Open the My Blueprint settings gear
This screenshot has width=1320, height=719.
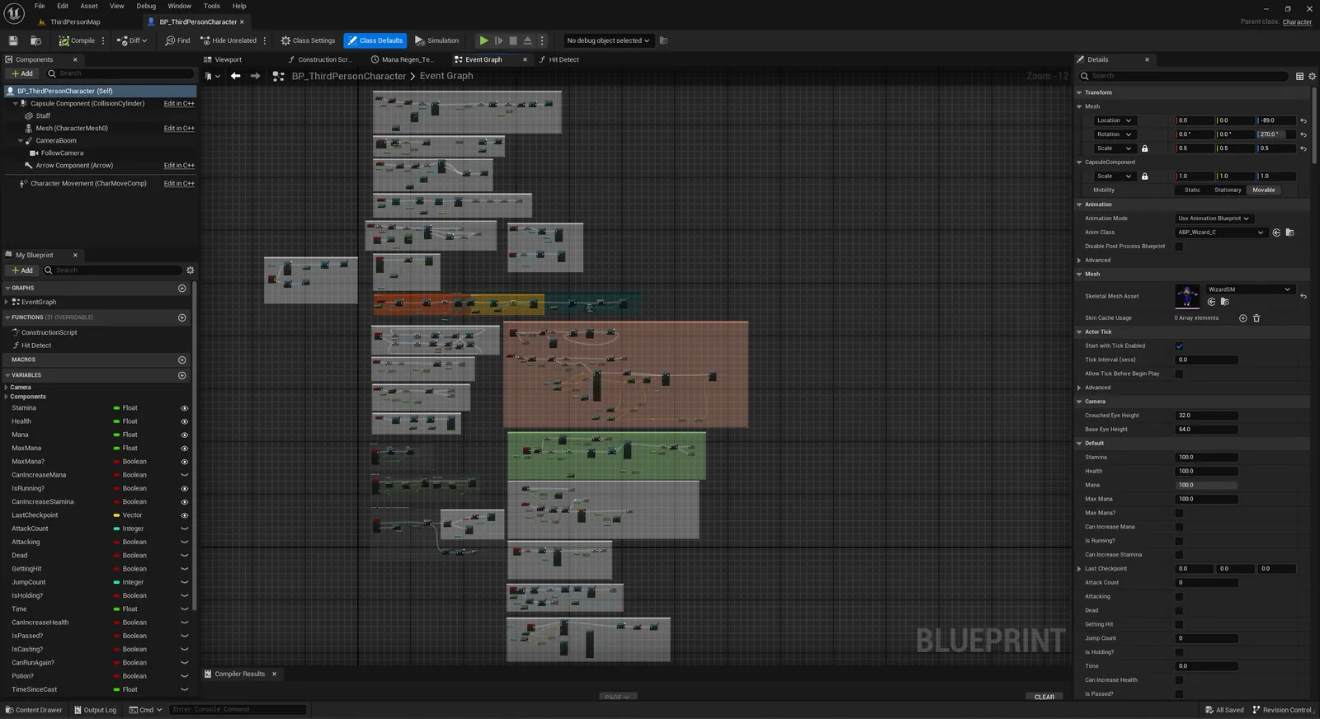(191, 270)
